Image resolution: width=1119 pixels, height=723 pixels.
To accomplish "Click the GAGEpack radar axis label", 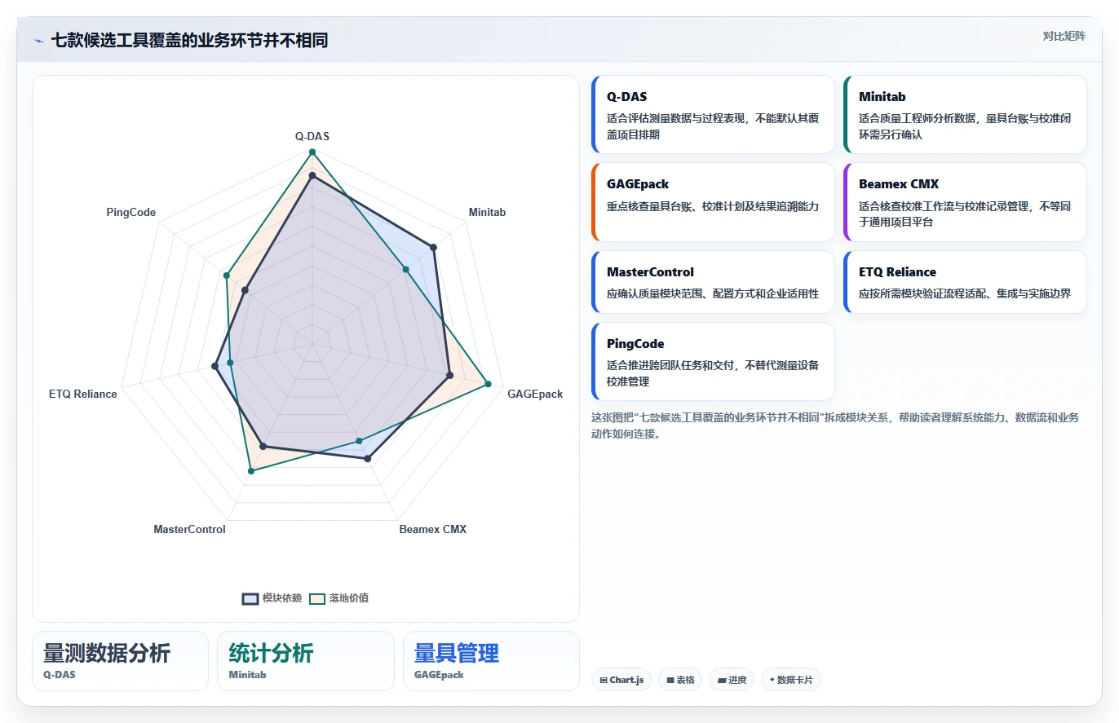I will 535,394.
